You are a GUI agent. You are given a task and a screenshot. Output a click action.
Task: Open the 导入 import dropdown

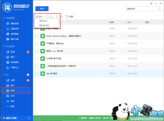(39, 16)
